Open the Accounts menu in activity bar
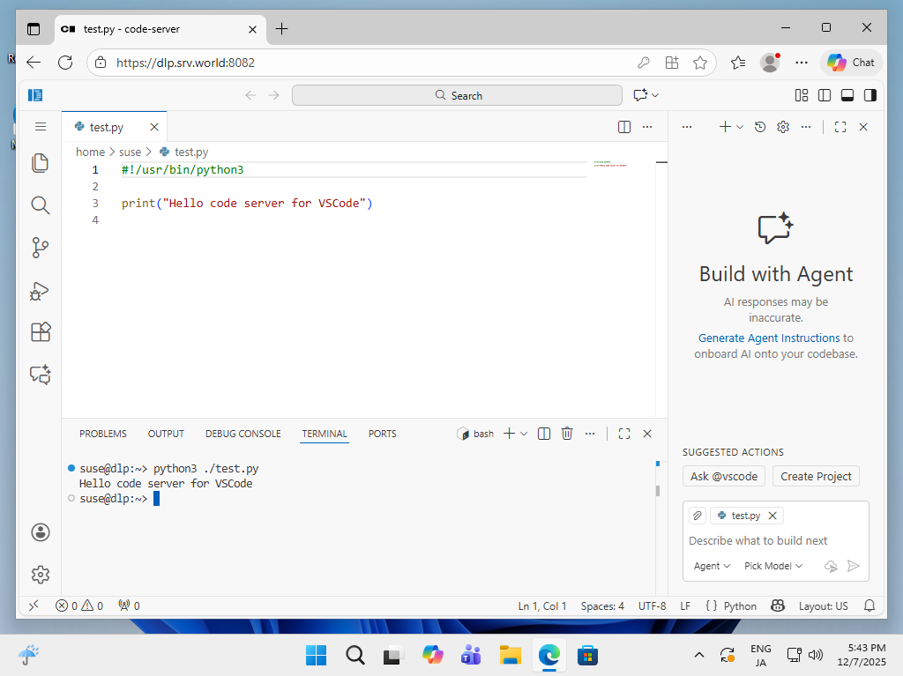The height and width of the screenshot is (676, 903). click(41, 532)
